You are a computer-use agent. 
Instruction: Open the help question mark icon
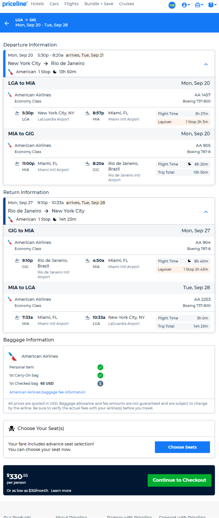click(212, 5)
